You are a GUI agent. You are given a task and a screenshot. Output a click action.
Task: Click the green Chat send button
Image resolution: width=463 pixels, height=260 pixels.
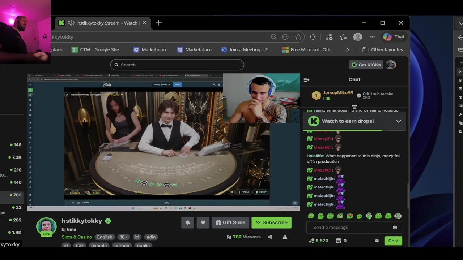tap(393, 240)
